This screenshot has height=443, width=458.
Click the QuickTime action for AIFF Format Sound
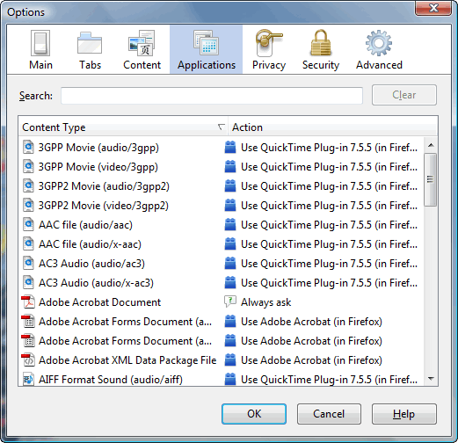tap(329, 380)
